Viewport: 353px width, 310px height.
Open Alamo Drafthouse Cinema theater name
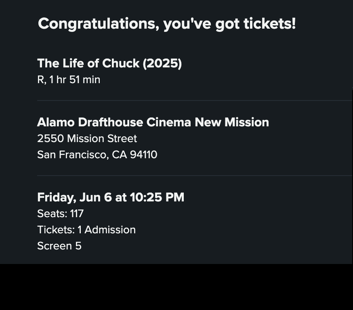tap(114, 122)
